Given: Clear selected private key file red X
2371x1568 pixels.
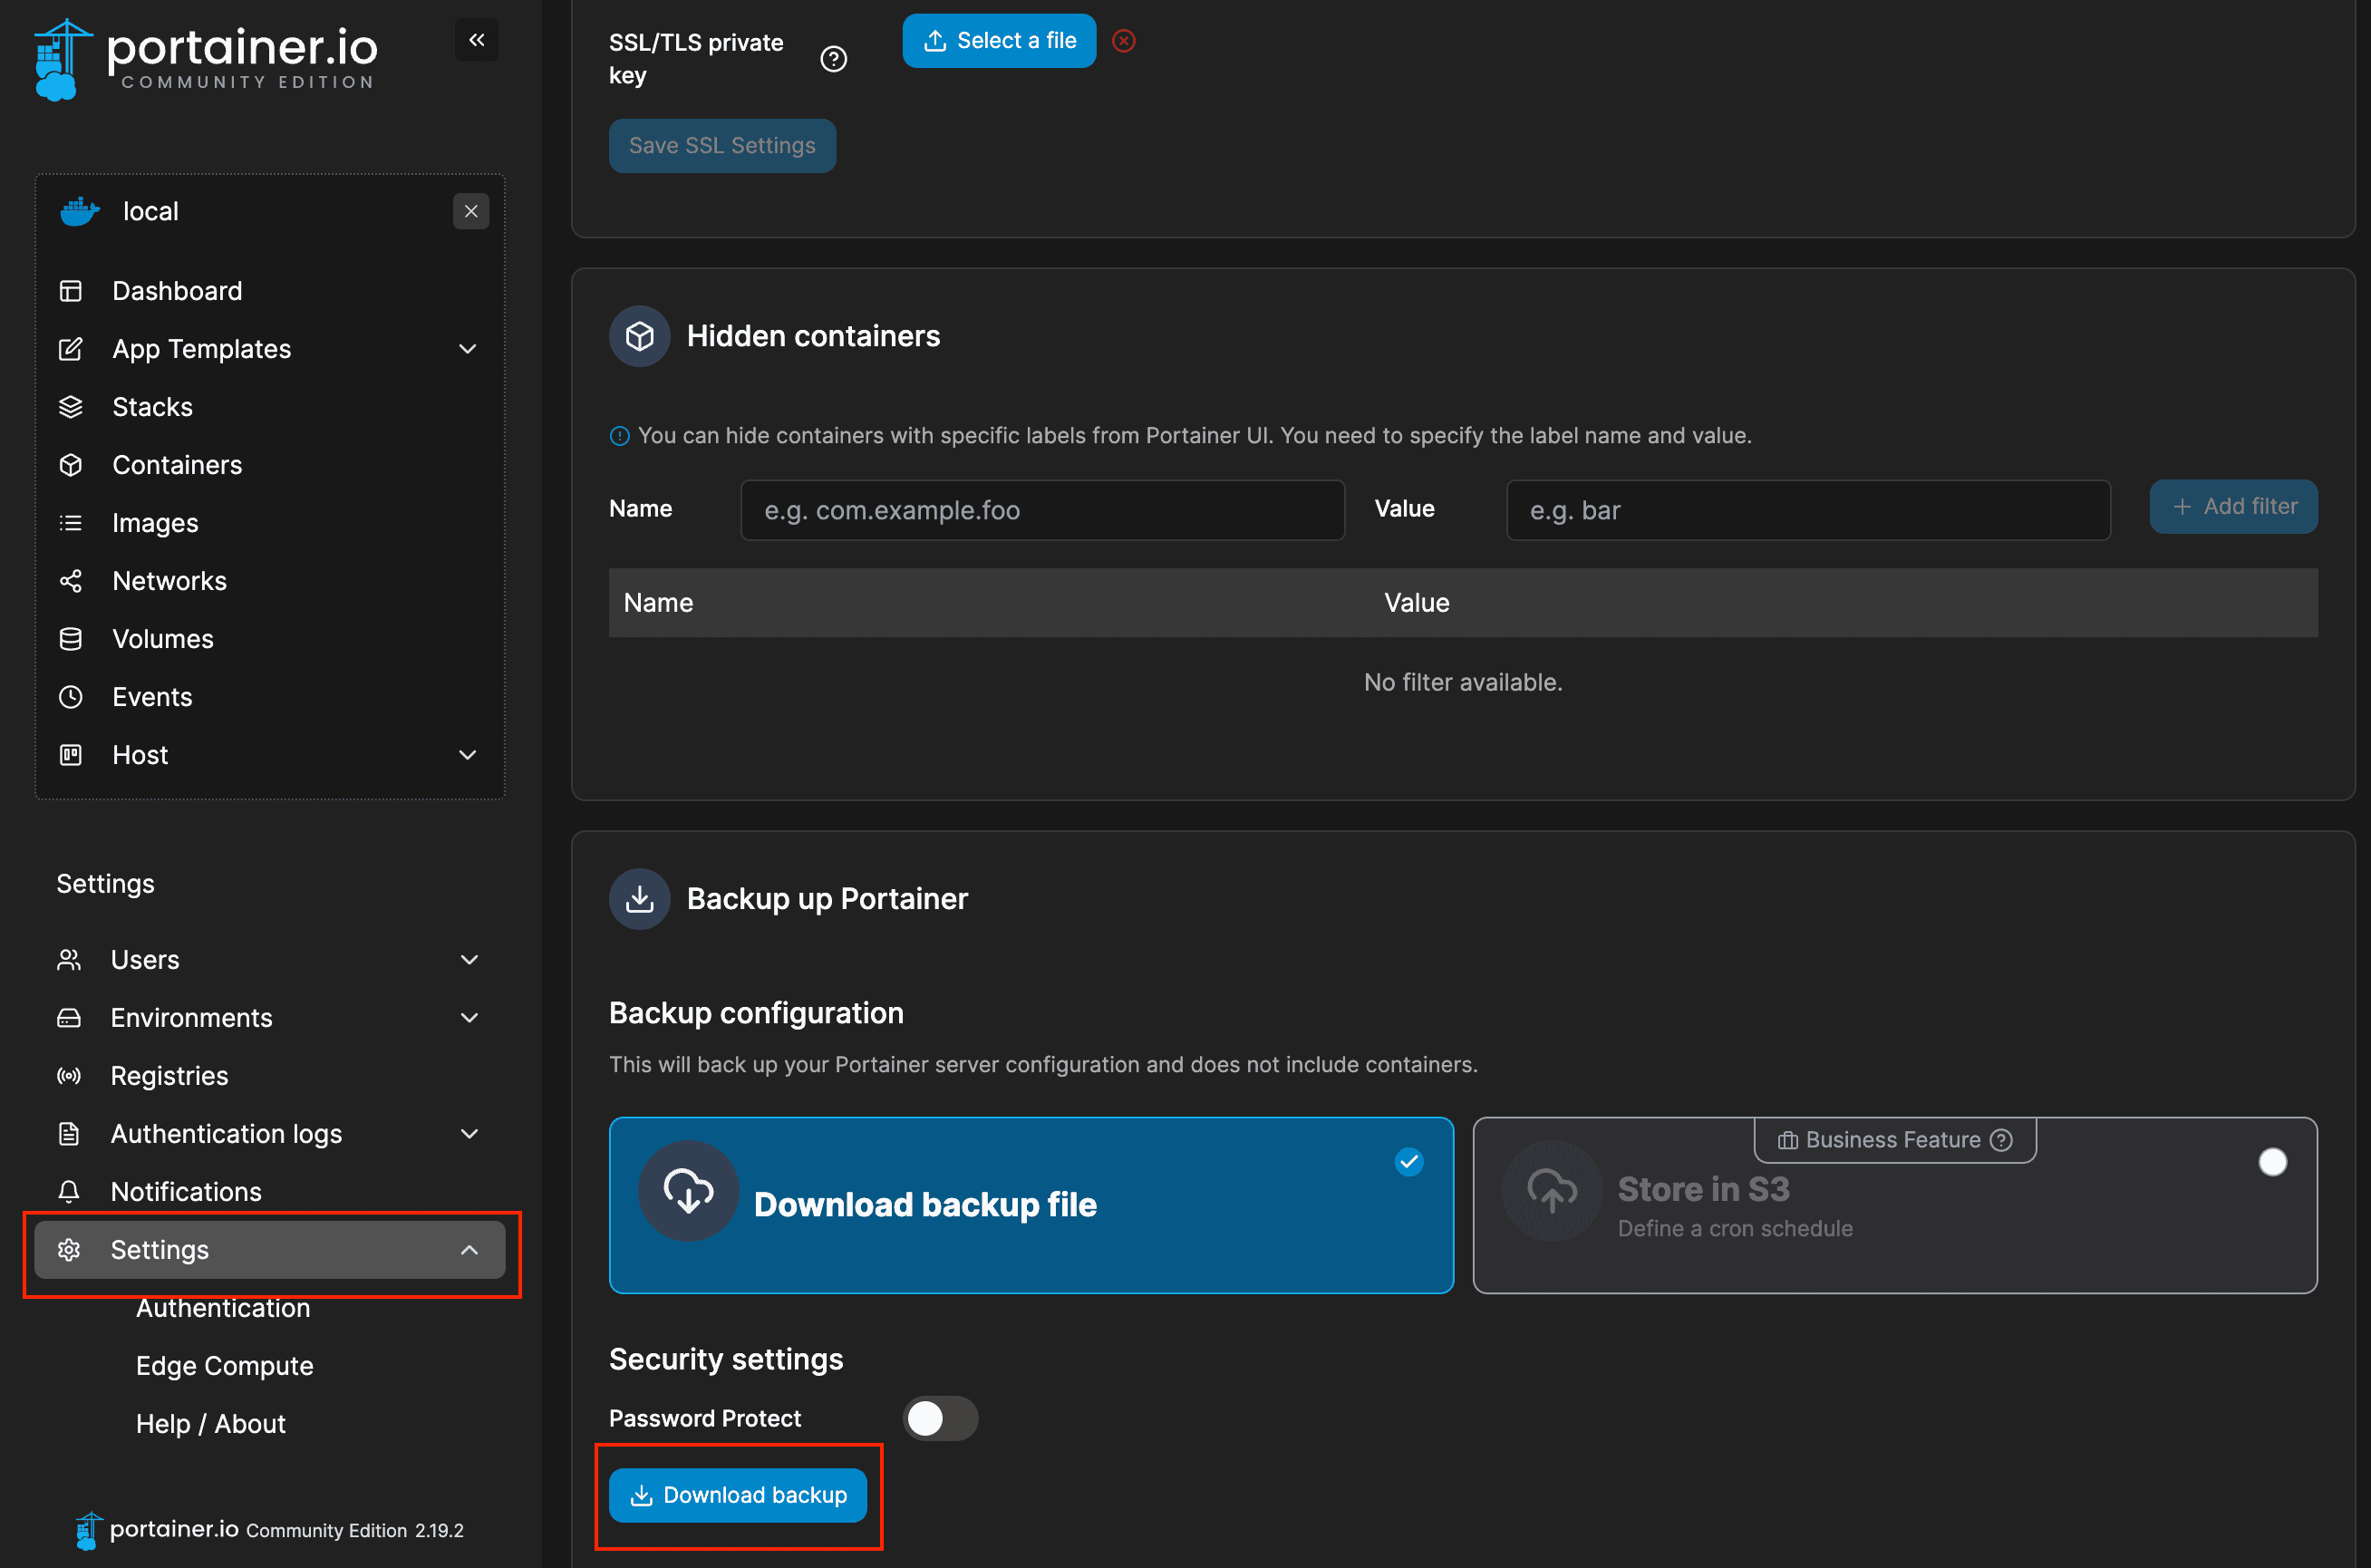Looking at the screenshot, I should 1124,41.
